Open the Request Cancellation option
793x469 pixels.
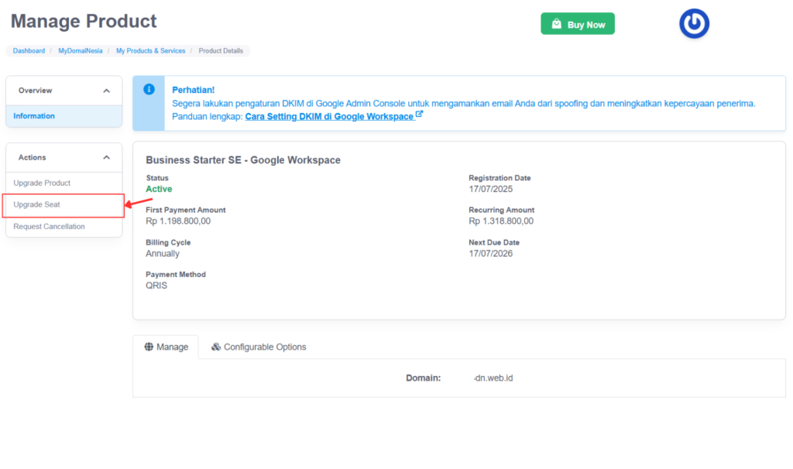pos(50,226)
